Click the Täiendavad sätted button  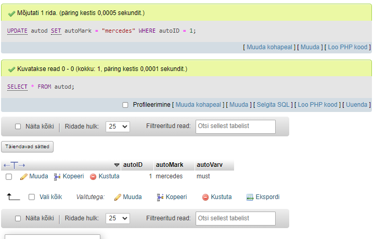click(x=28, y=147)
